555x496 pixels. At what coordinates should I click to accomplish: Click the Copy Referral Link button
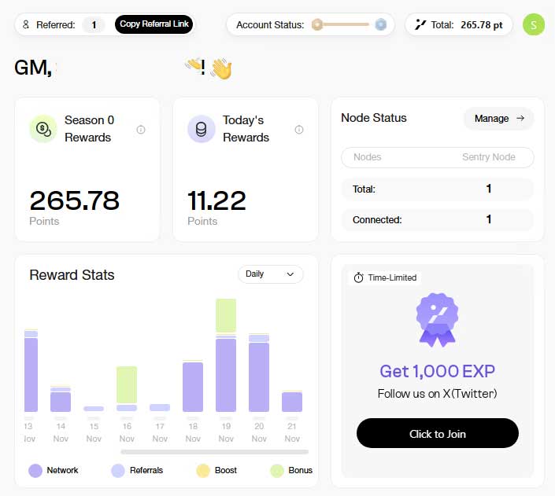[154, 24]
